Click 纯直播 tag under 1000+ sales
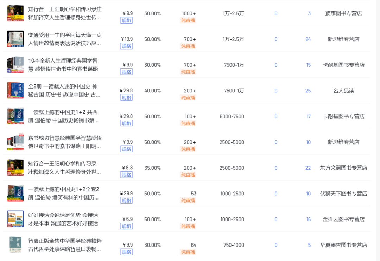The height and width of the screenshot is (261, 380). click(x=188, y=21)
